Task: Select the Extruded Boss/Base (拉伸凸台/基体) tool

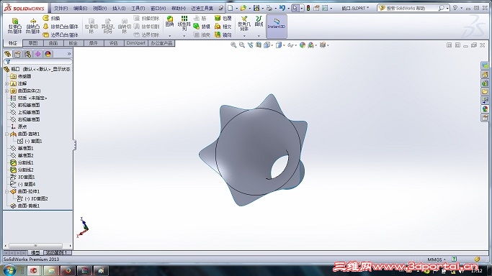Action: pos(14,26)
